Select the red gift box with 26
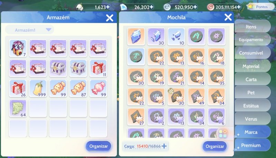Viewport: 276px width, 158px height. (18, 88)
